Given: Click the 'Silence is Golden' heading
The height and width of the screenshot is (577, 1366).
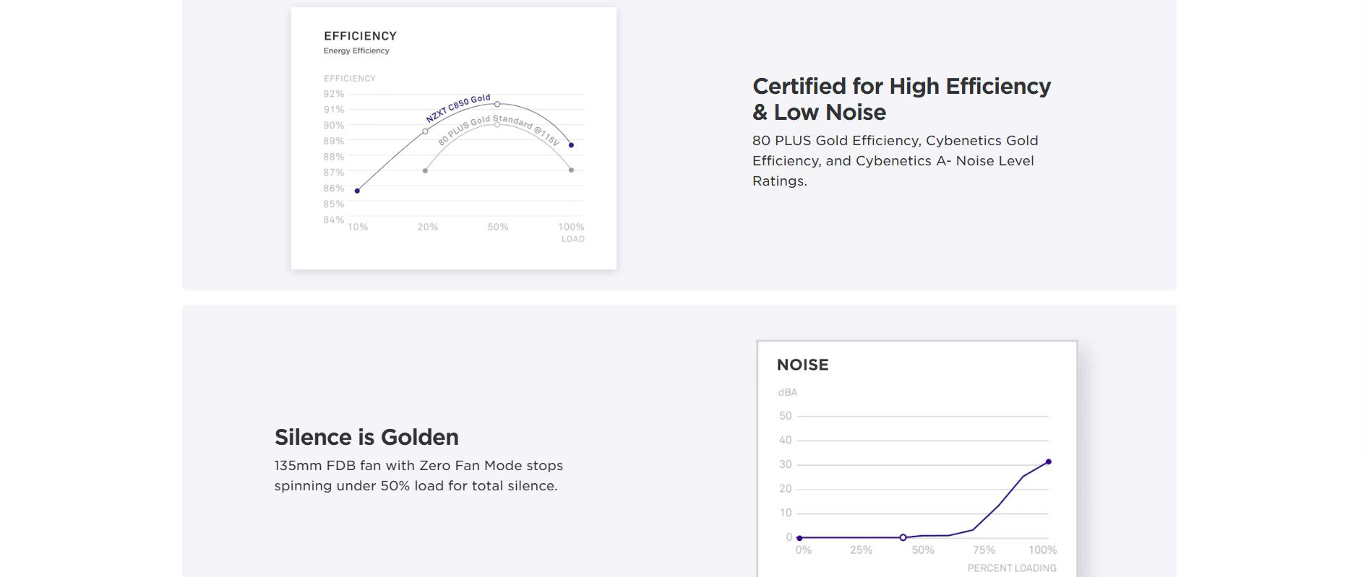Looking at the screenshot, I should [x=366, y=437].
